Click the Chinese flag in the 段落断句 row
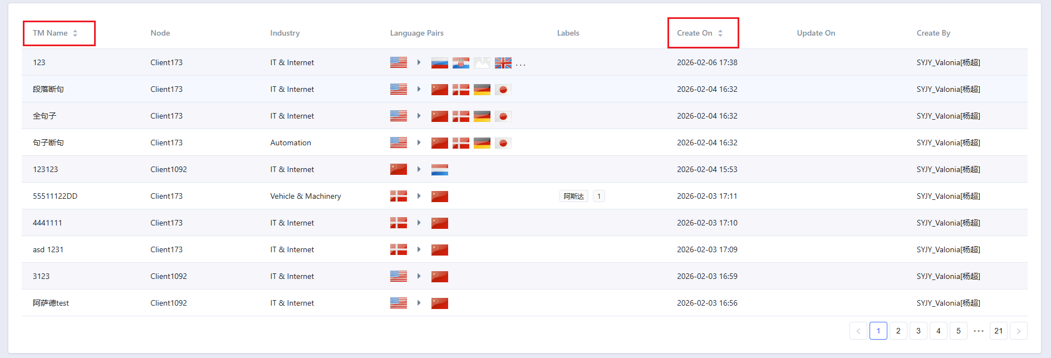1051x358 pixels. pyautogui.click(x=440, y=90)
